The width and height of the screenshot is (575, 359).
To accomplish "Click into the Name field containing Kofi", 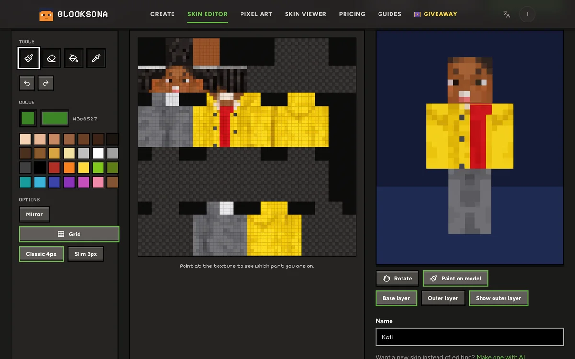I will (470, 337).
